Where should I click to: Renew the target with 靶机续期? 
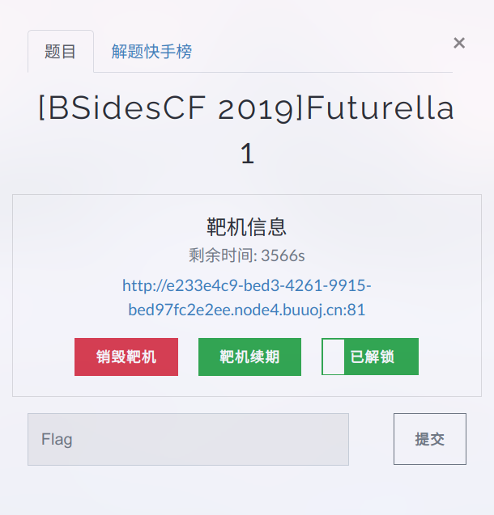coord(249,357)
